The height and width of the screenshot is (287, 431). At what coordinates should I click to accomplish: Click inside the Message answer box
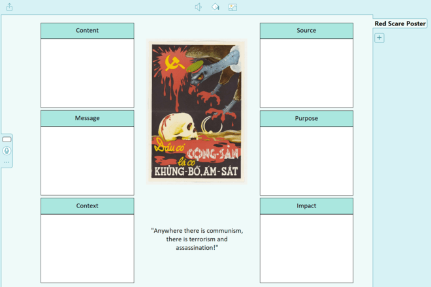click(88, 161)
